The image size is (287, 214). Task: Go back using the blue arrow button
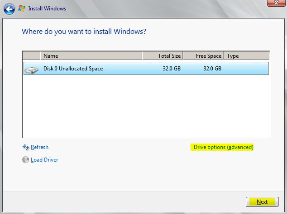pyautogui.click(x=9, y=9)
